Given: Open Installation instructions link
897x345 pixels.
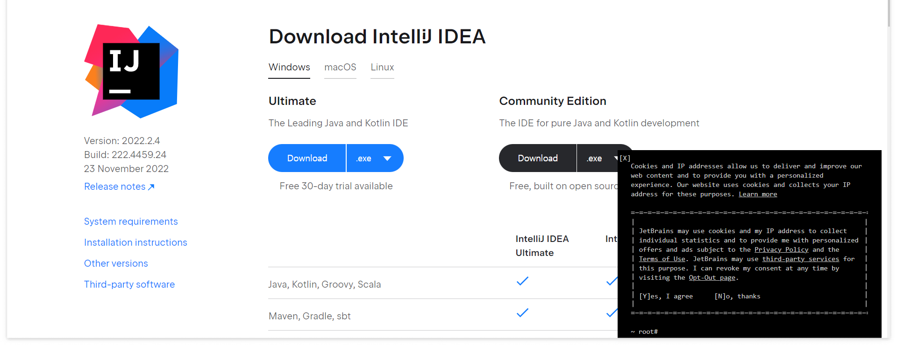Looking at the screenshot, I should 135,242.
